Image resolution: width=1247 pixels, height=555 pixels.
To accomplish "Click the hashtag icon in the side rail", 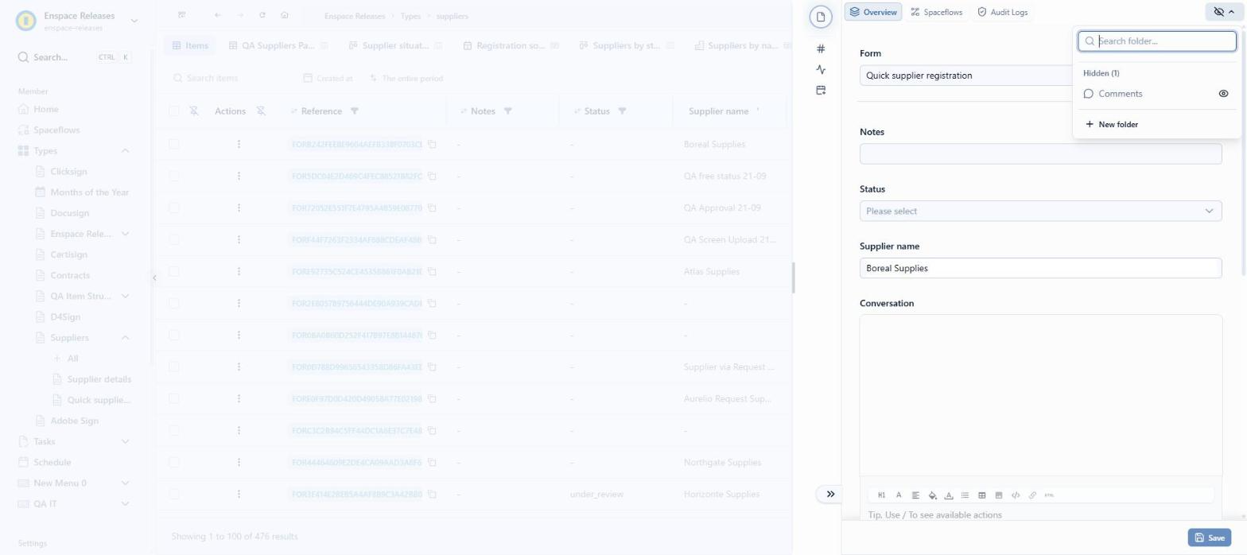I will click(x=821, y=49).
